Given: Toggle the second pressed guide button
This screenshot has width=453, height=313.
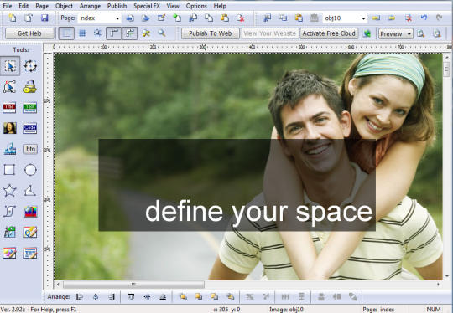Looking at the screenshot, I should (129, 33).
